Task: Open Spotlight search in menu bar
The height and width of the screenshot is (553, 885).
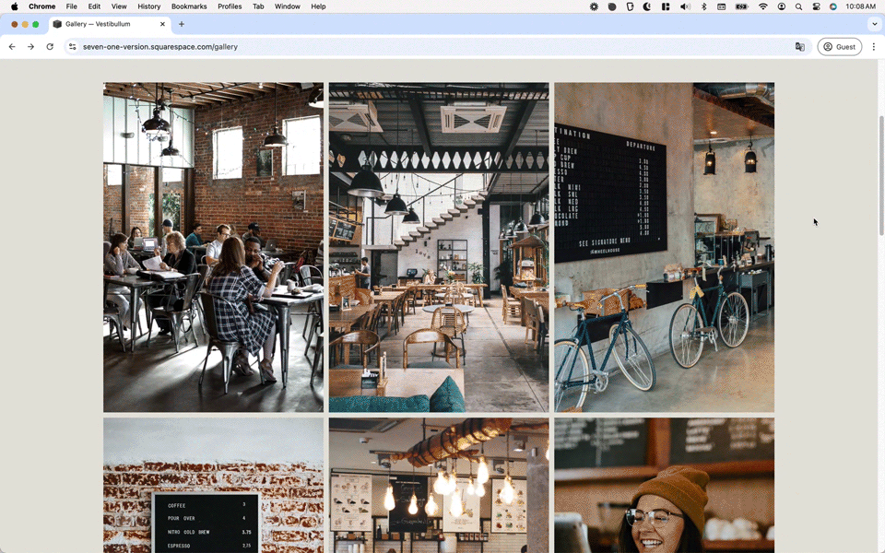Action: pyautogui.click(x=798, y=6)
